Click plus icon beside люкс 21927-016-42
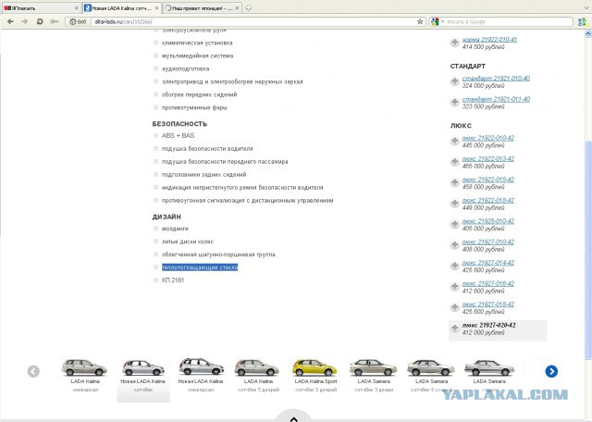This screenshot has width=592, height=422. [x=454, y=286]
